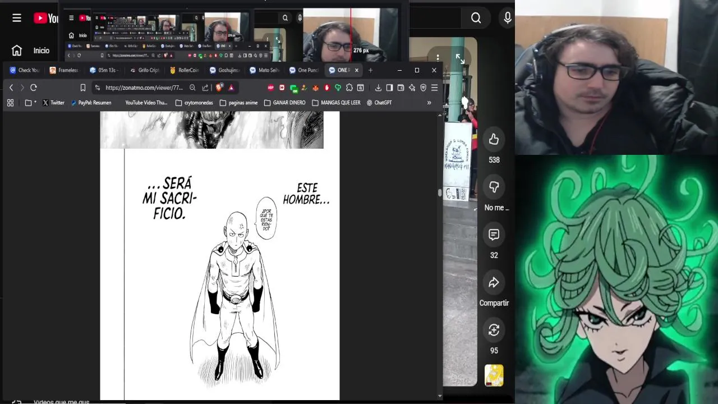718x404 pixels.
Task: Click the manga page scrollbar thumb
Action: click(x=440, y=192)
